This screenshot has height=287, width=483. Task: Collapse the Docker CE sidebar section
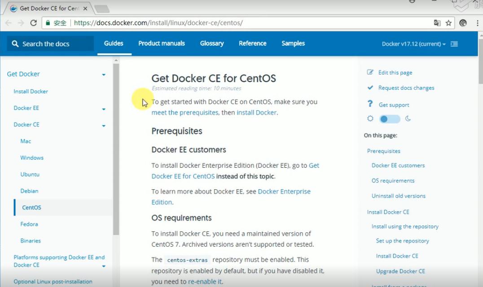[x=104, y=126]
